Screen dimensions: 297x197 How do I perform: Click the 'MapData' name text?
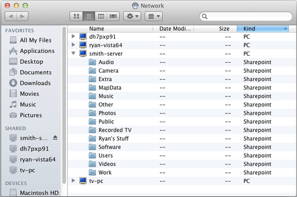110,88
